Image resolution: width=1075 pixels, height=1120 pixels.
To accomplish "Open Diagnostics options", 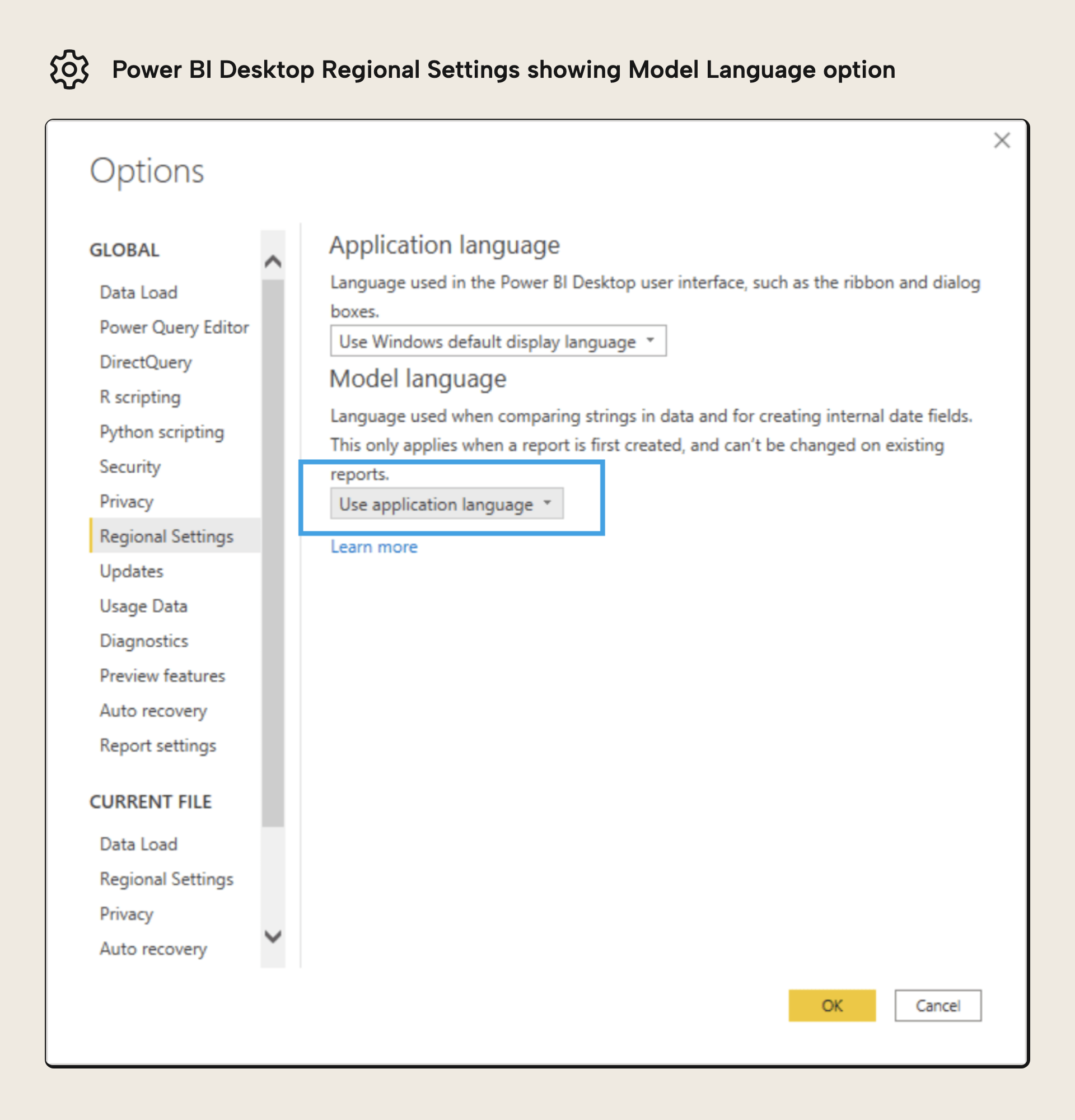I will pos(144,641).
